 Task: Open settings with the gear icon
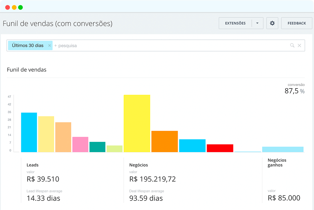[x=272, y=23]
